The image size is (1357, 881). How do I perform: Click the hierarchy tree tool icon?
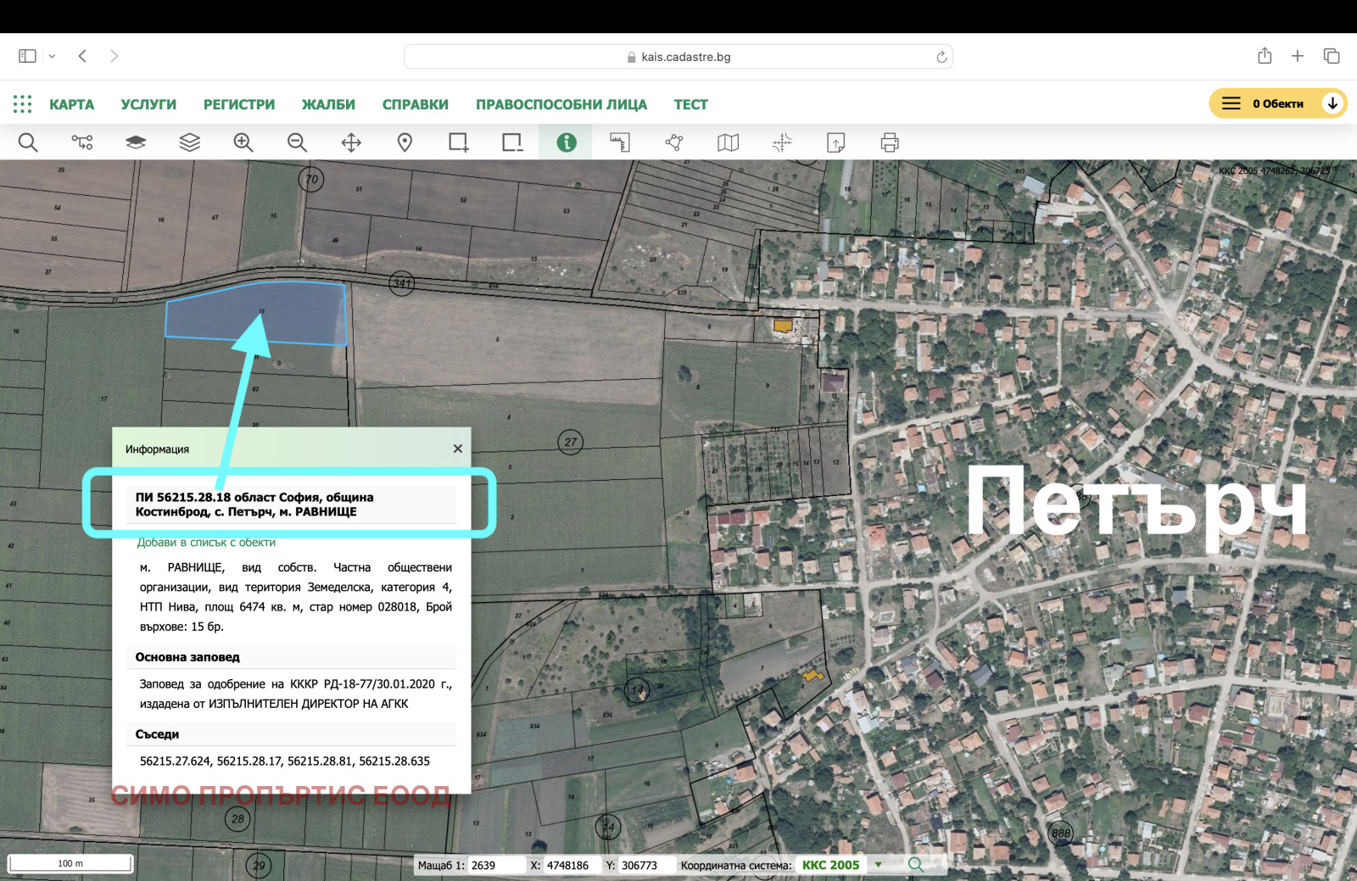pyautogui.click(x=82, y=142)
